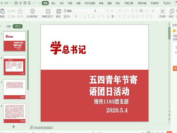Increase font size with large A icon

[x=107, y=11]
